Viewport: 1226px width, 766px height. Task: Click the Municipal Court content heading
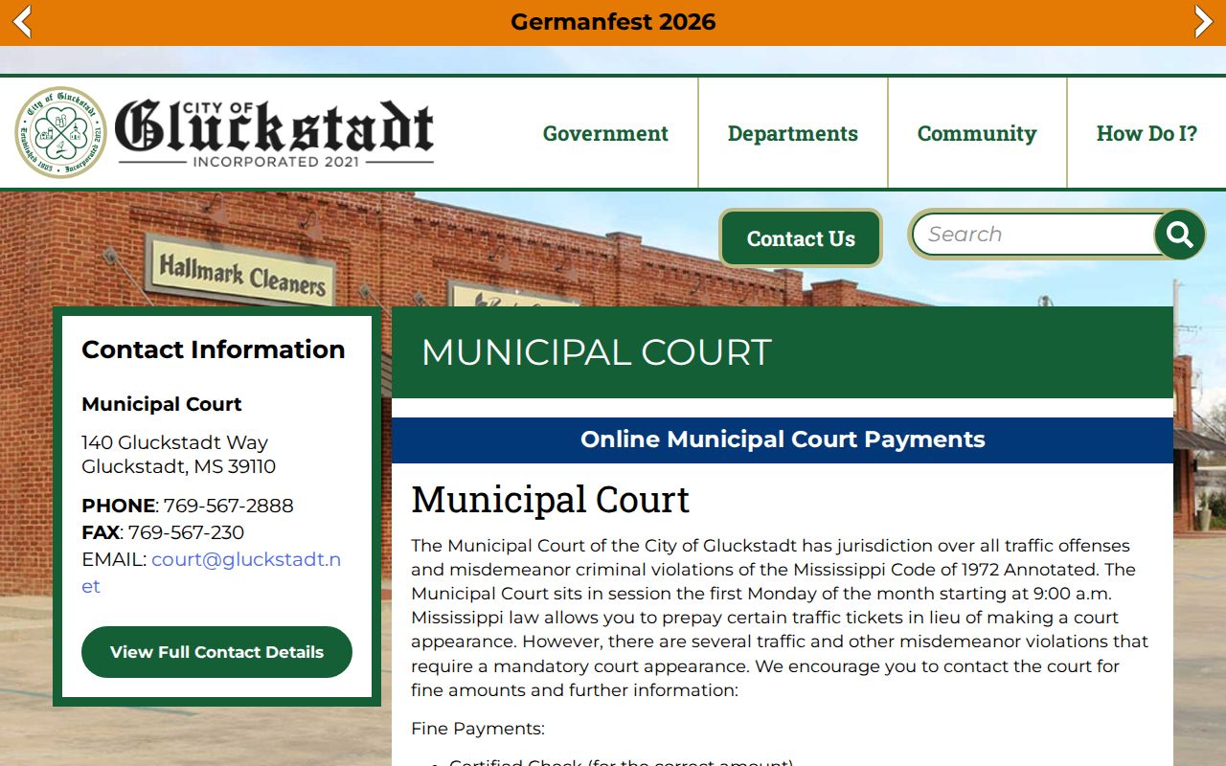tap(551, 500)
